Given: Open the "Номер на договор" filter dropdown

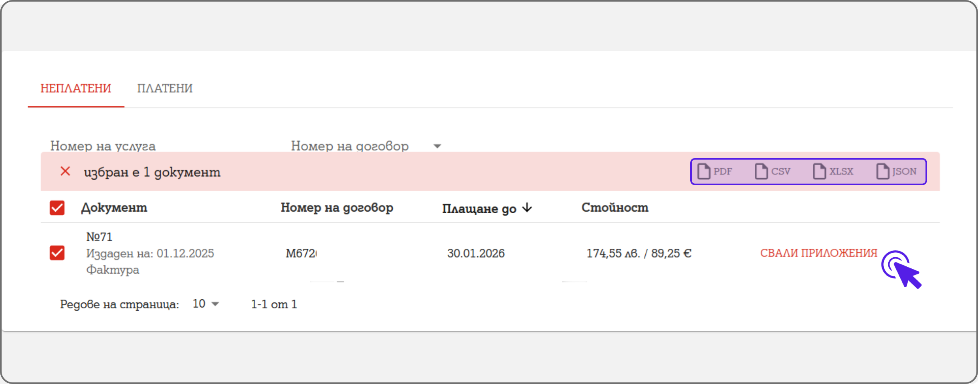Looking at the screenshot, I should (437, 146).
